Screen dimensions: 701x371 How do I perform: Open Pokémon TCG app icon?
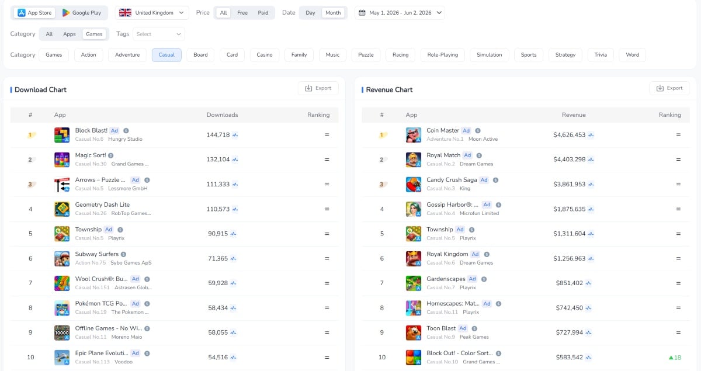click(62, 308)
